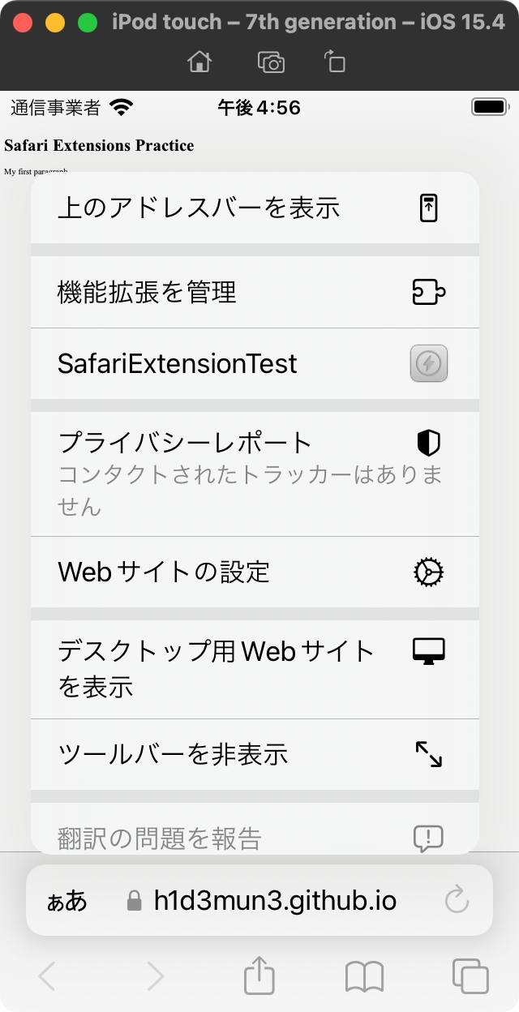Open the tab overview icon

(x=470, y=976)
